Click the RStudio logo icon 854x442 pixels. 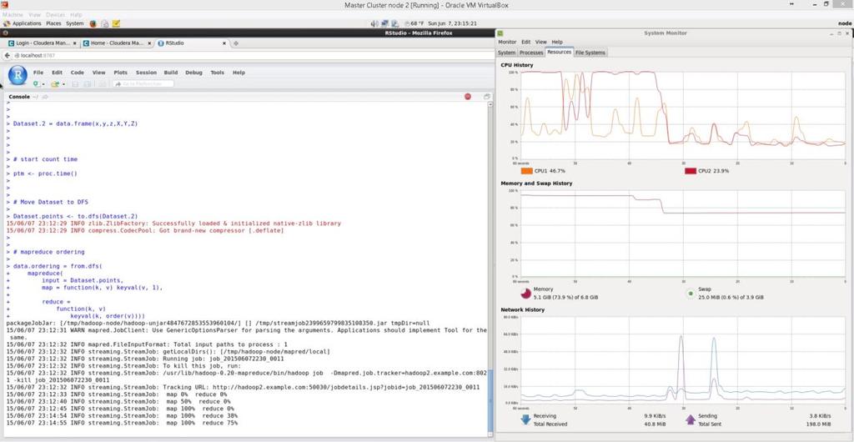[18, 75]
